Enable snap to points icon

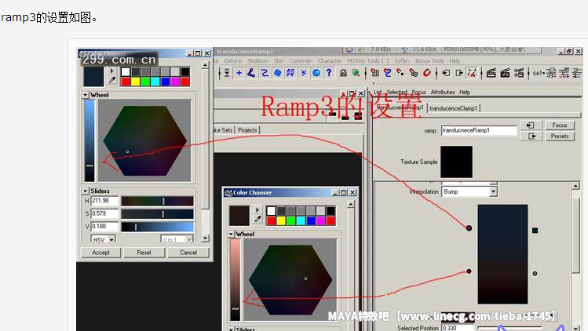click(400, 73)
